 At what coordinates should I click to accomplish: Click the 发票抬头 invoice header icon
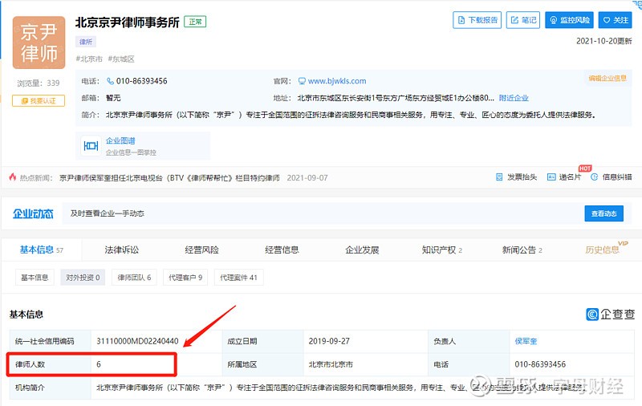click(x=516, y=177)
